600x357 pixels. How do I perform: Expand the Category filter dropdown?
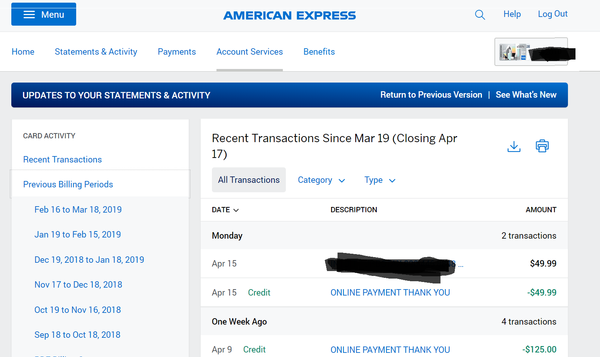click(321, 180)
